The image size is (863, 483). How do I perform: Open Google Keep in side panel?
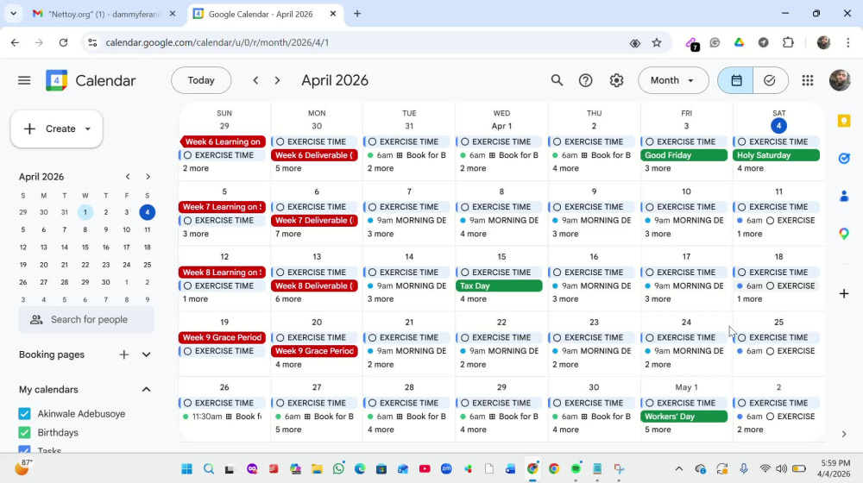844,121
